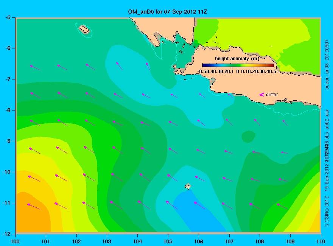
Task: Click longitude tick label 105
Action: click(168, 241)
